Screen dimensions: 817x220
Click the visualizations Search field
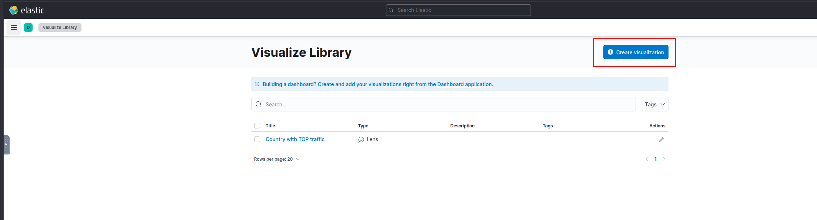pyautogui.click(x=443, y=104)
